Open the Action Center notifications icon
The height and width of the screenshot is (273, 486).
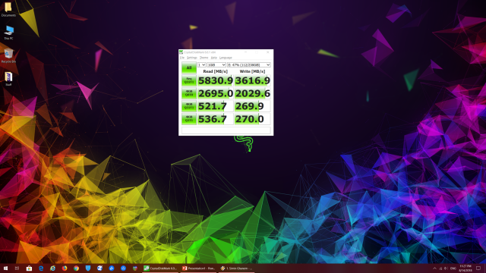pos(478,268)
